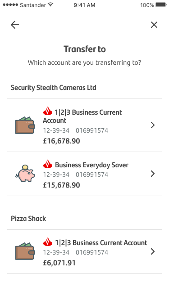Tap Santander flame logo of first account

click(x=48, y=111)
